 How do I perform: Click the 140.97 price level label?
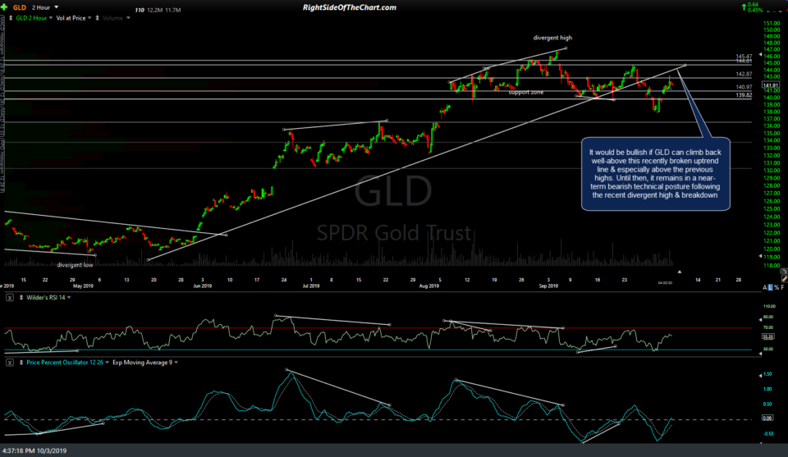744,87
